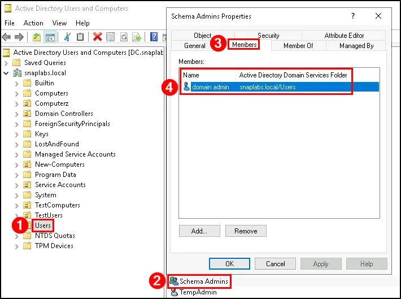Close the Schema Admins Properties dialog
Image resolution: width=401 pixels, height=299 pixels.
tap(378, 16)
